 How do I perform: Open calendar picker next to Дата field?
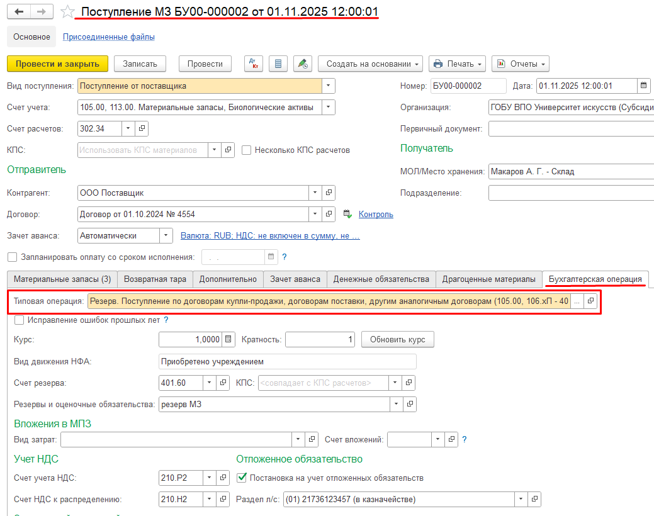coord(643,86)
